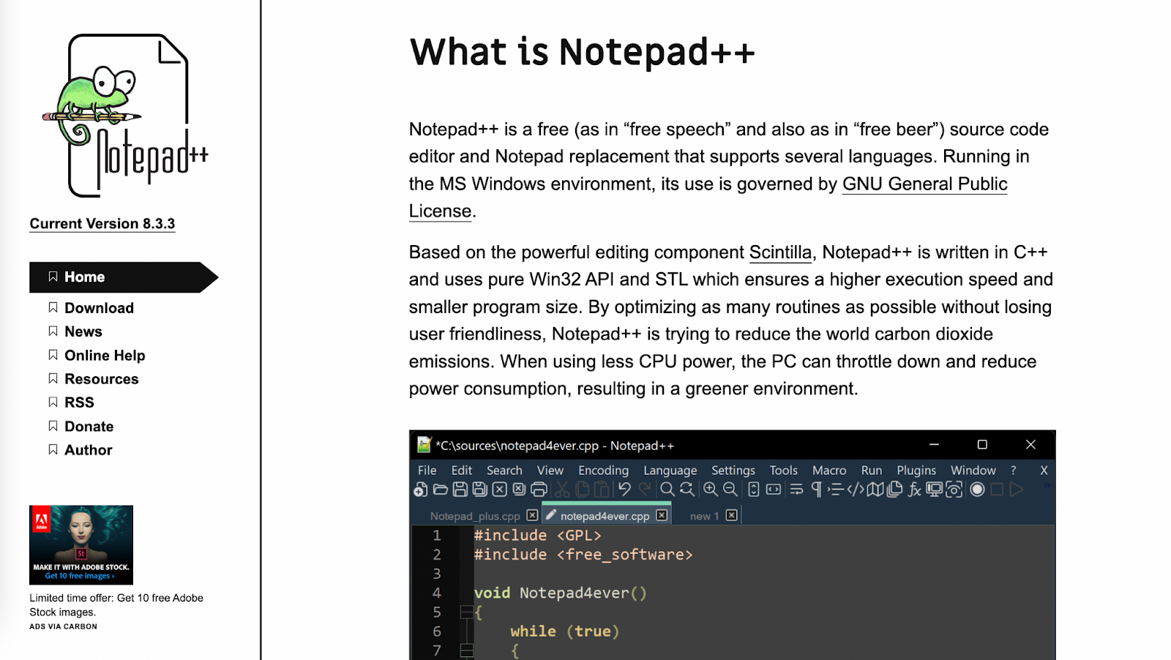Close the notepad4ever.cpp tab
The image size is (1171, 660).
click(x=662, y=515)
